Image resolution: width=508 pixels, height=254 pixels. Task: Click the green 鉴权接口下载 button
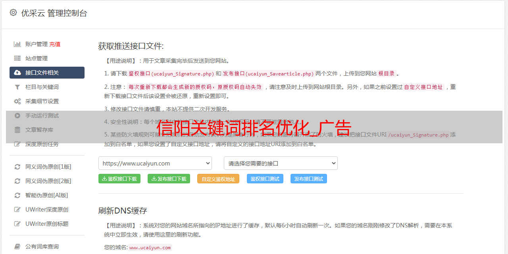(x=119, y=179)
